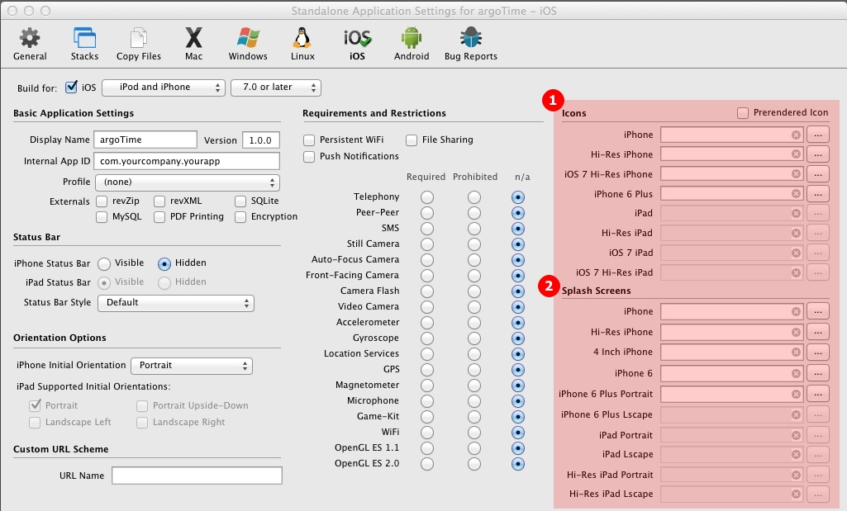Mark GPS as Required

(x=427, y=370)
